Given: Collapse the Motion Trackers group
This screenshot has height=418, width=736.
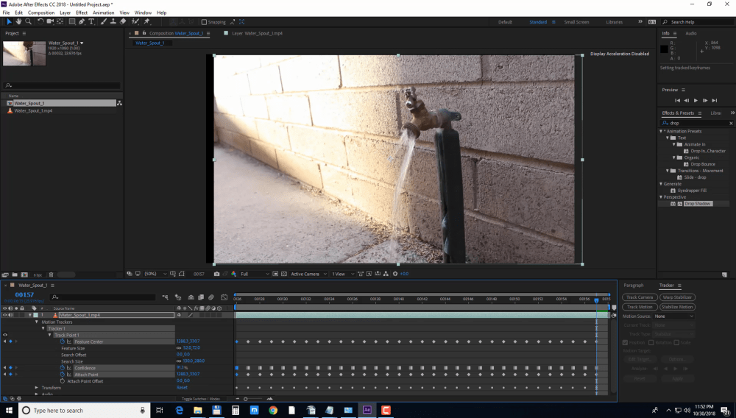Looking at the screenshot, I should (37, 322).
